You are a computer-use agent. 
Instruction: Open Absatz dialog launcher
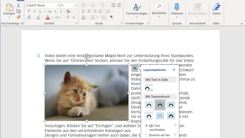coord(122,23)
